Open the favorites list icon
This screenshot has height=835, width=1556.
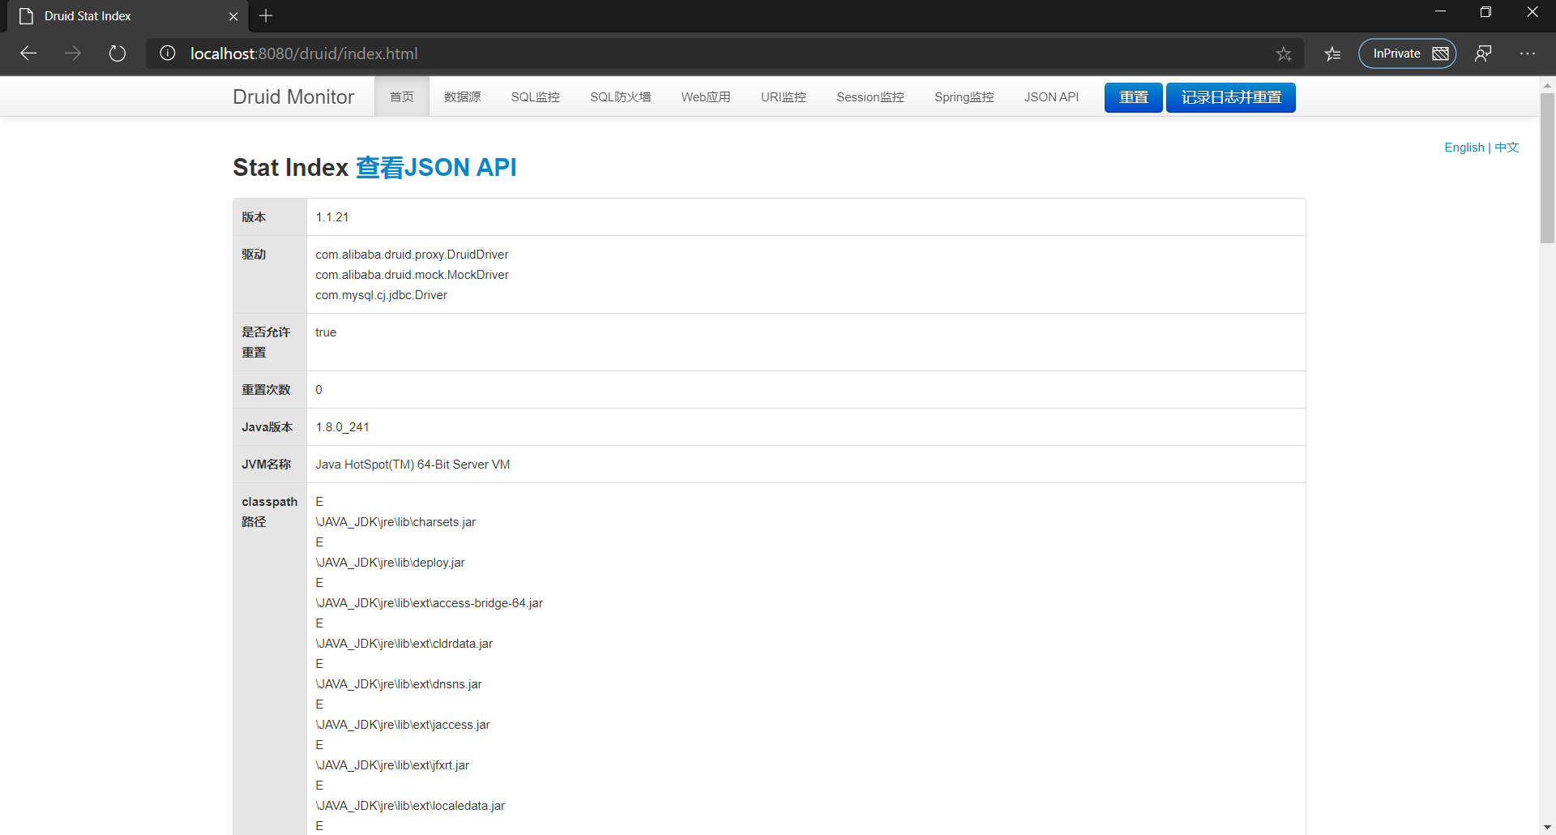click(1332, 54)
